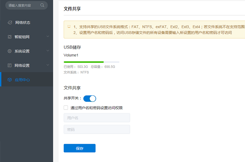Click notice line 2 about 用户名和密码

point(153,33)
